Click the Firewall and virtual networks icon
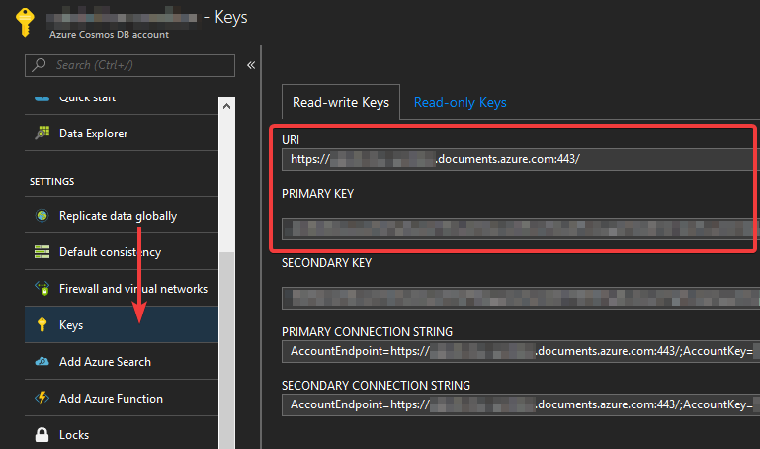This screenshot has width=760, height=449. 42,288
